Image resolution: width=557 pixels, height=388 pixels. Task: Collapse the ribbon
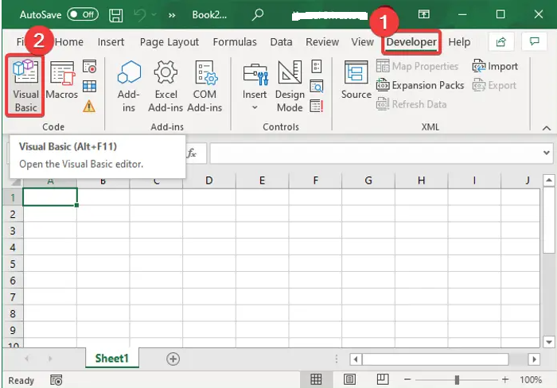546,127
